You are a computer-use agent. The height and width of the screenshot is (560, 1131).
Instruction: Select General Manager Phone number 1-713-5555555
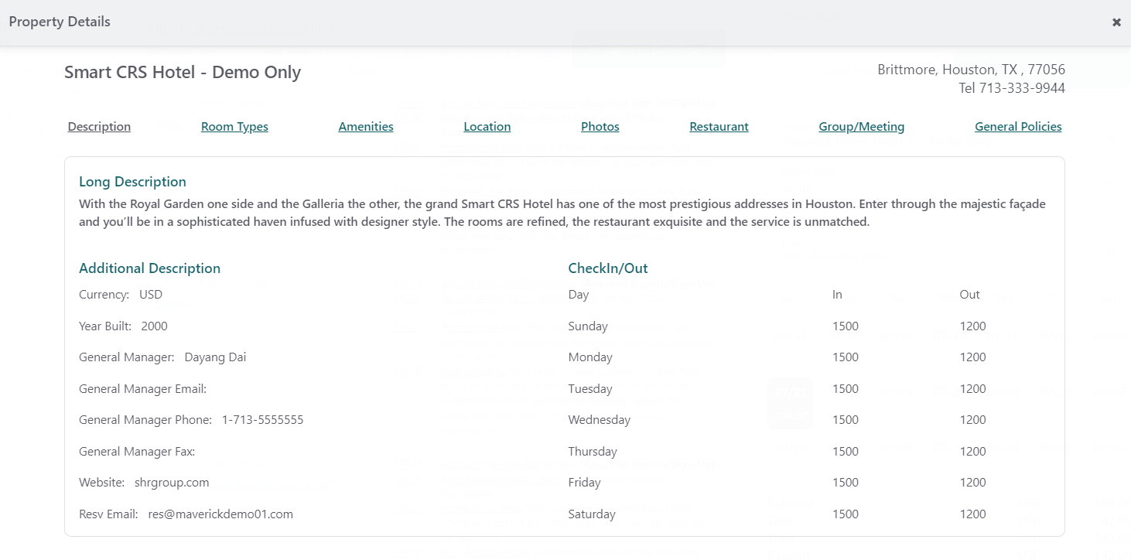coord(262,420)
